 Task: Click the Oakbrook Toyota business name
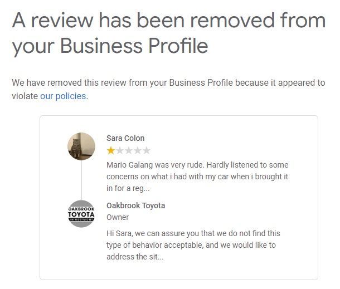(x=135, y=205)
